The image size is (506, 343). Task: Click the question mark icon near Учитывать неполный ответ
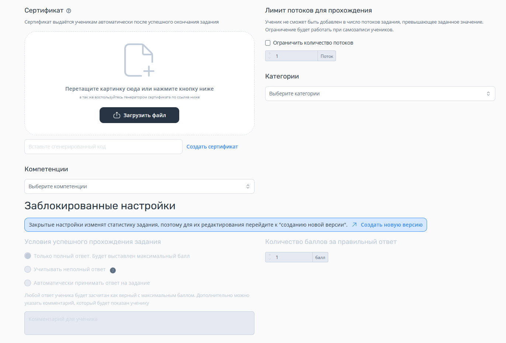pyautogui.click(x=113, y=270)
